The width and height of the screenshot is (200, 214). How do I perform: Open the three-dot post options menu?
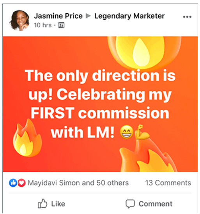(x=187, y=17)
